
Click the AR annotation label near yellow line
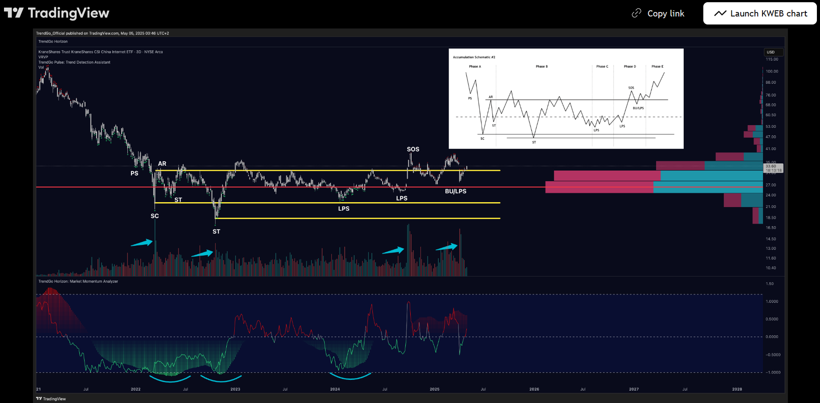[162, 164]
